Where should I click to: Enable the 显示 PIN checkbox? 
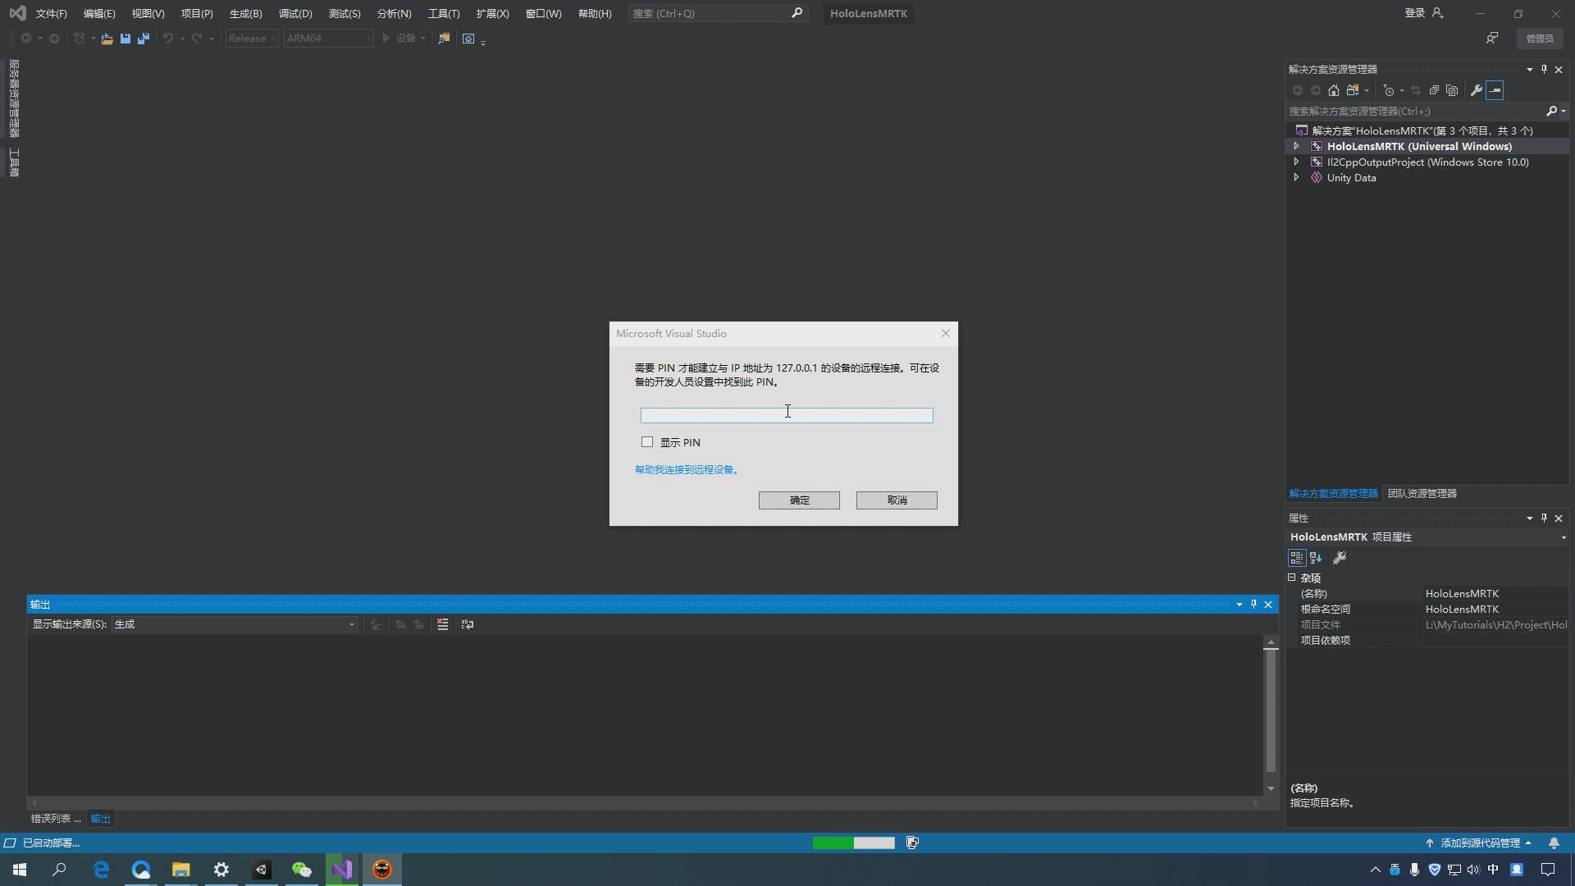(x=647, y=442)
